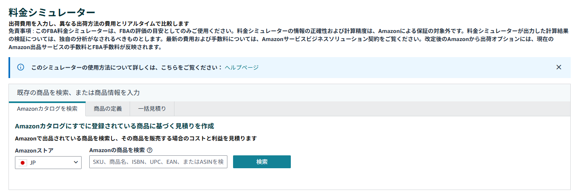Open the ヘルプページ link

(x=242, y=67)
